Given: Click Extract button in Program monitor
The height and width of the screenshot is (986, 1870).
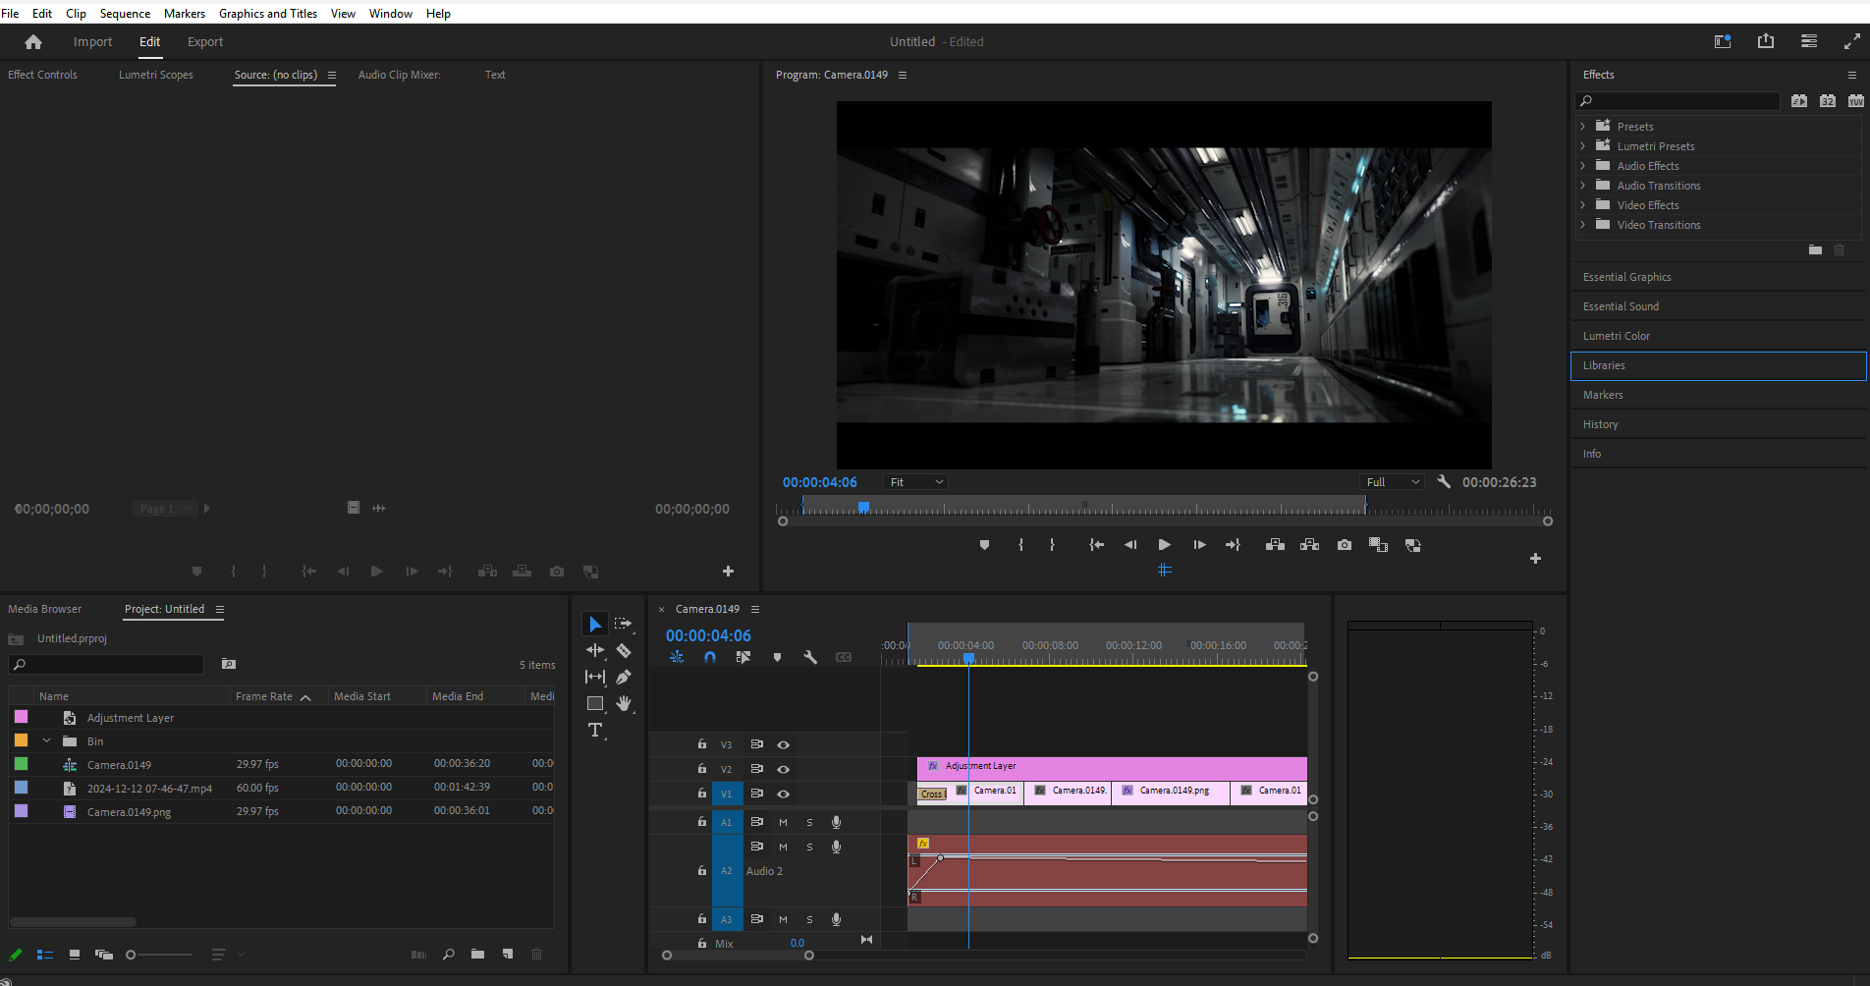Looking at the screenshot, I should [x=1309, y=545].
